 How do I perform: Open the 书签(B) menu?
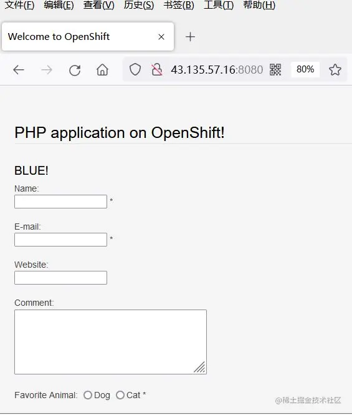tap(179, 5)
